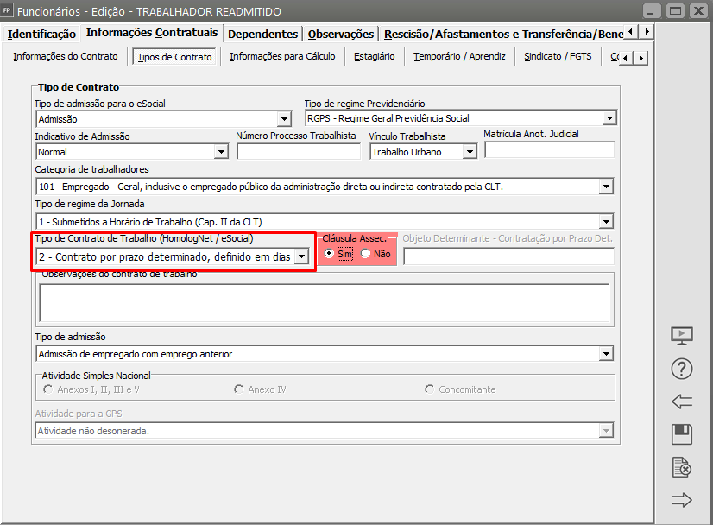Image resolution: width=713 pixels, height=525 pixels.
Task: Select Sim for Cláusula Assec.
Action: [x=330, y=254]
